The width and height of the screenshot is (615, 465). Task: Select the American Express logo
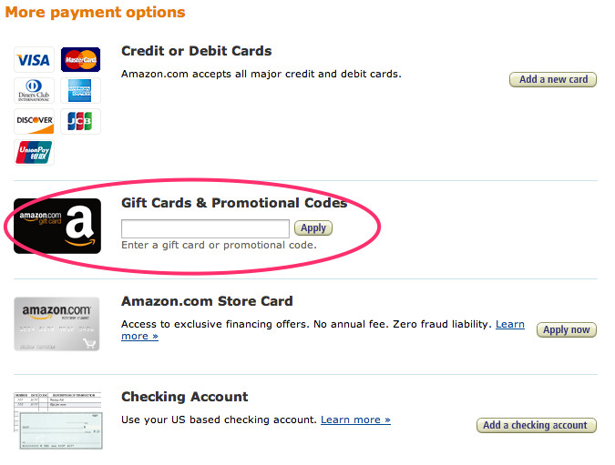click(x=80, y=91)
